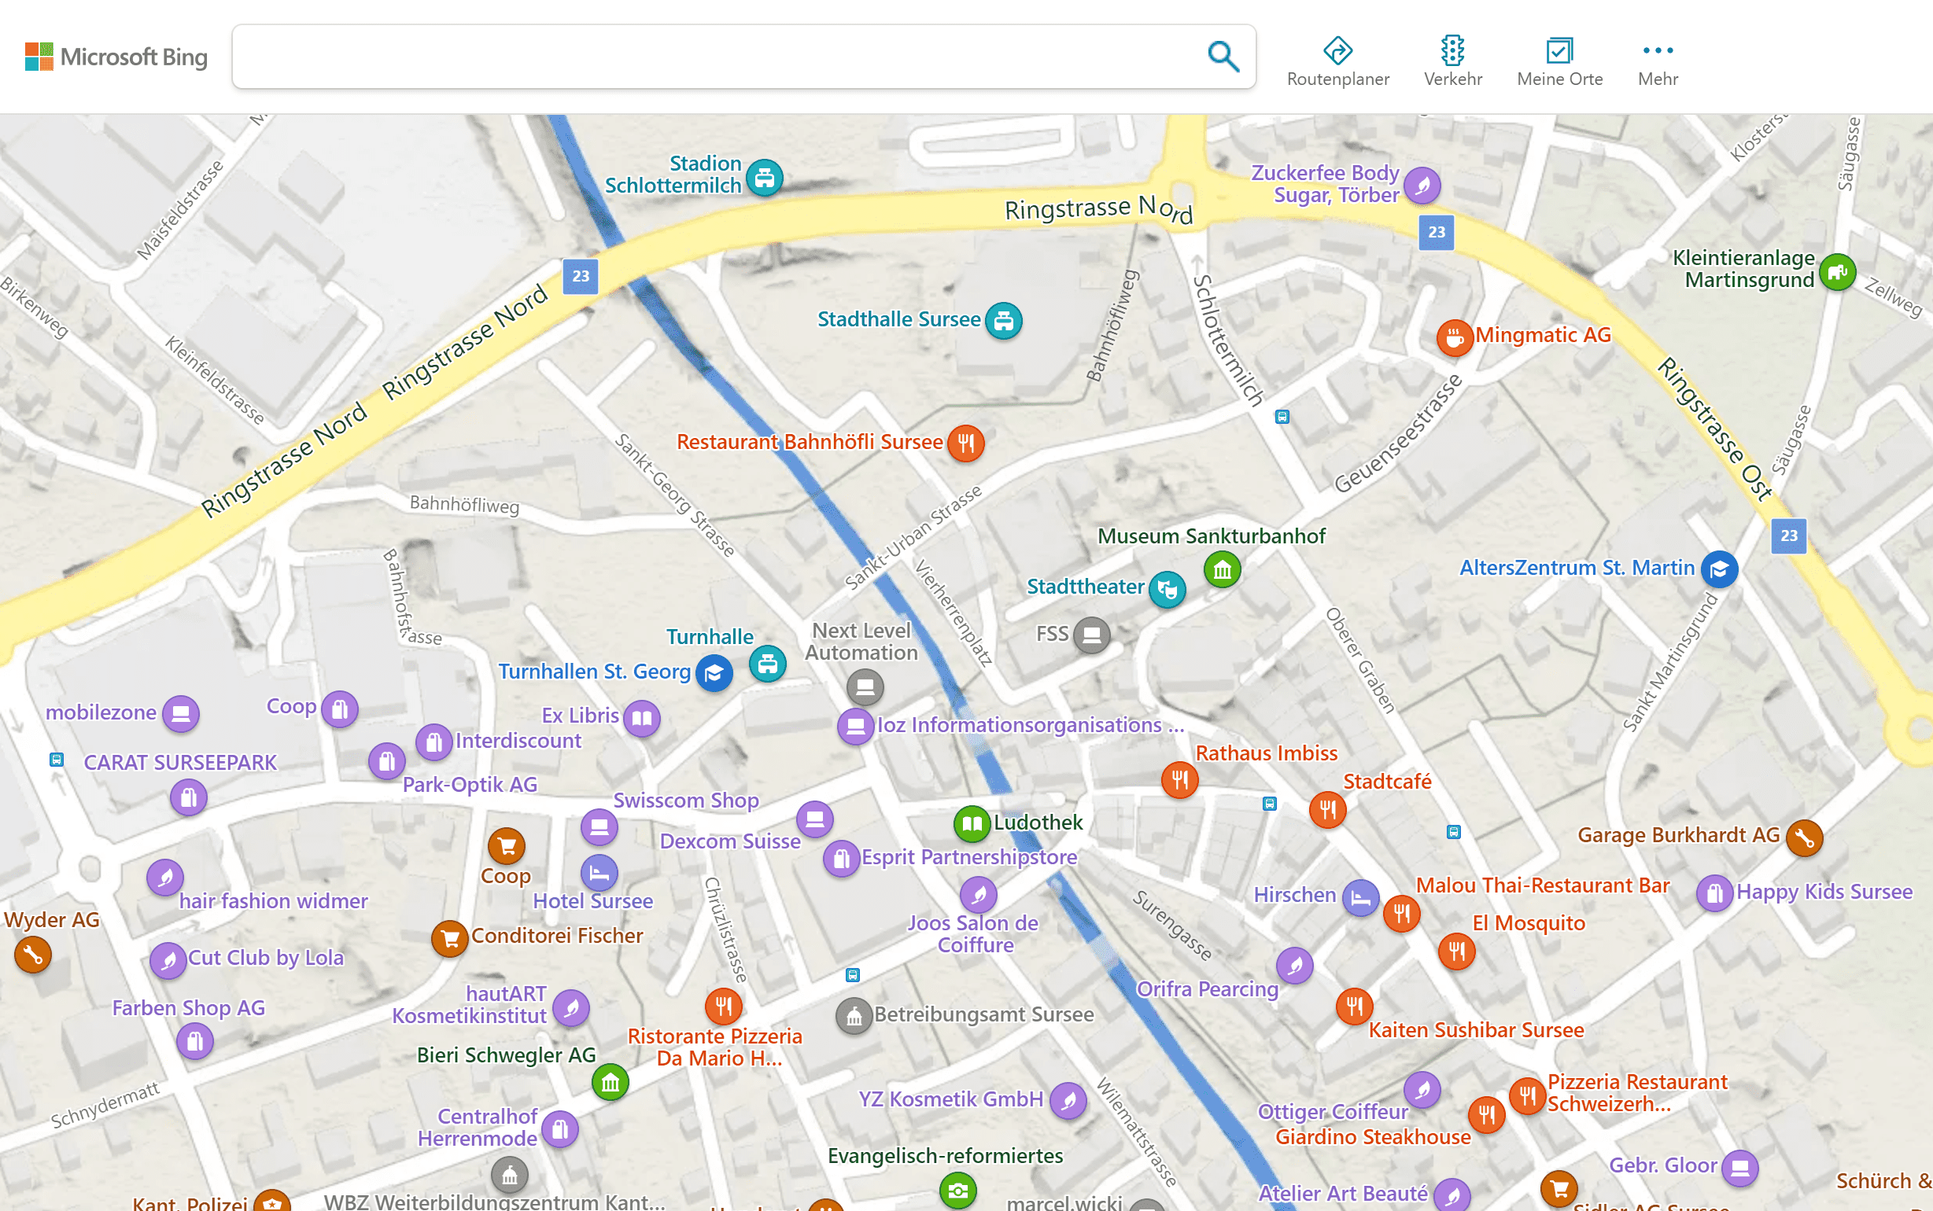Image resolution: width=1933 pixels, height=1211 pixels.
Task: Click the Ottiger Coiffeur label
Action: [1332, 1112]
